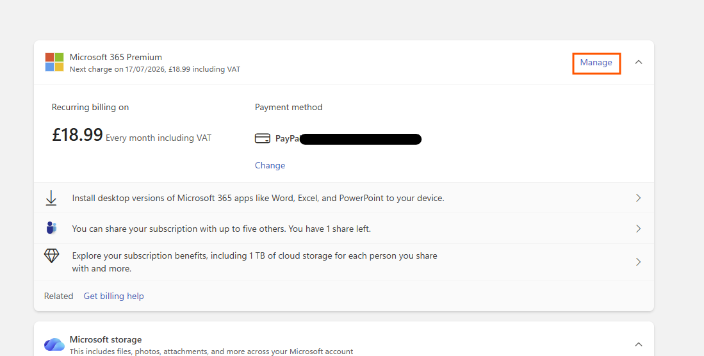
Task: Click the next charge date text
Action: (155, 69)
